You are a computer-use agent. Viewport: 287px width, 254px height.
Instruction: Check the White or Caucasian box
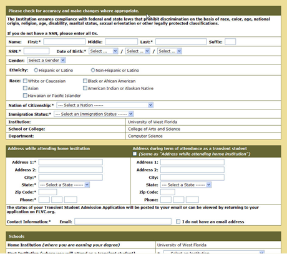pos(25,81)
